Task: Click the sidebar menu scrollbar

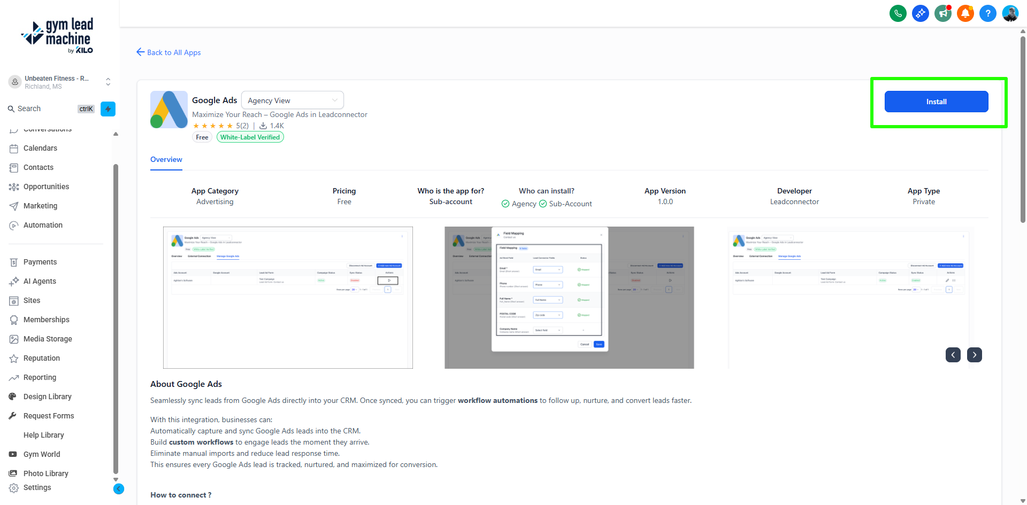Action: (116, 319)
